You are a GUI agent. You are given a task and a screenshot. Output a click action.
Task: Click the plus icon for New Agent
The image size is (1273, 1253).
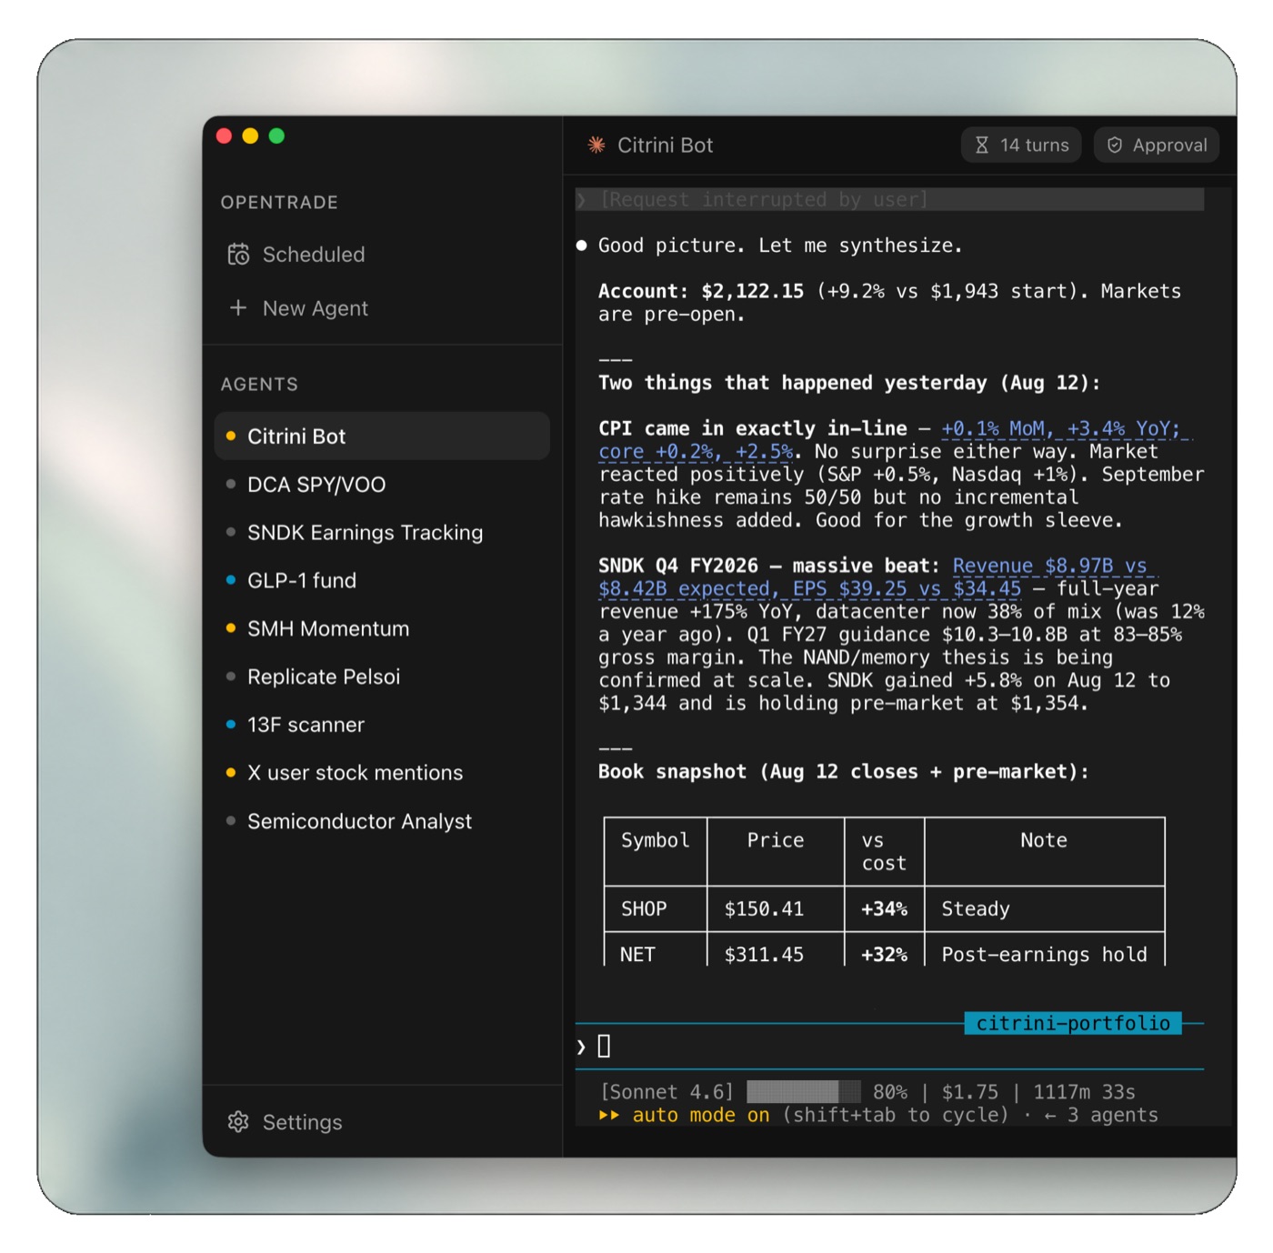click(238, 308)
